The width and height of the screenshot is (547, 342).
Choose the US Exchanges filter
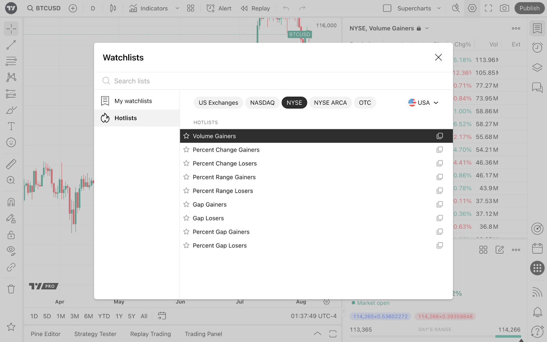[x=218, y=103]
